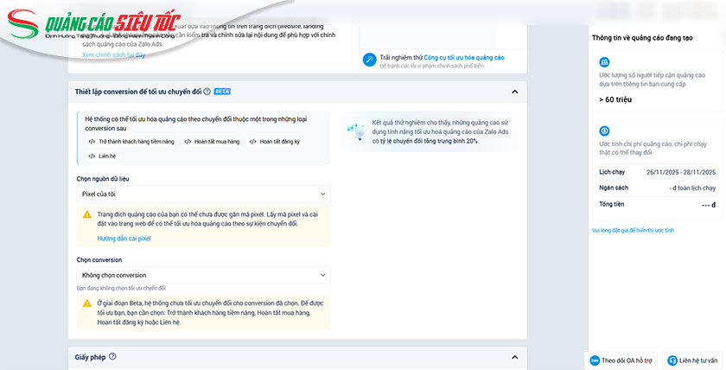Viewport: 726px width, 370px height.
Task: Open the Hướng dẫn cài pixel link
Action: coord(124,238)
